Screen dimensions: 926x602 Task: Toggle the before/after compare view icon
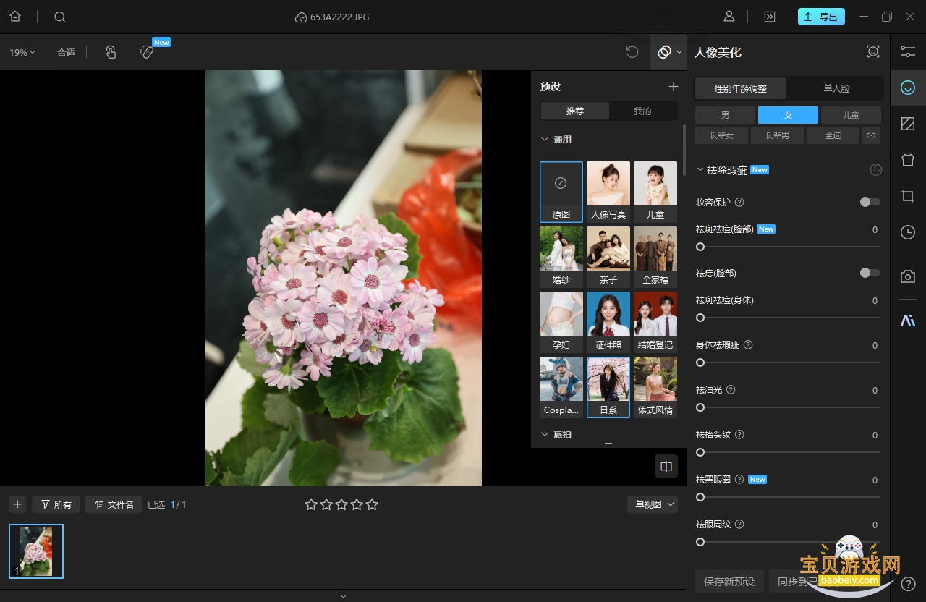666,466
